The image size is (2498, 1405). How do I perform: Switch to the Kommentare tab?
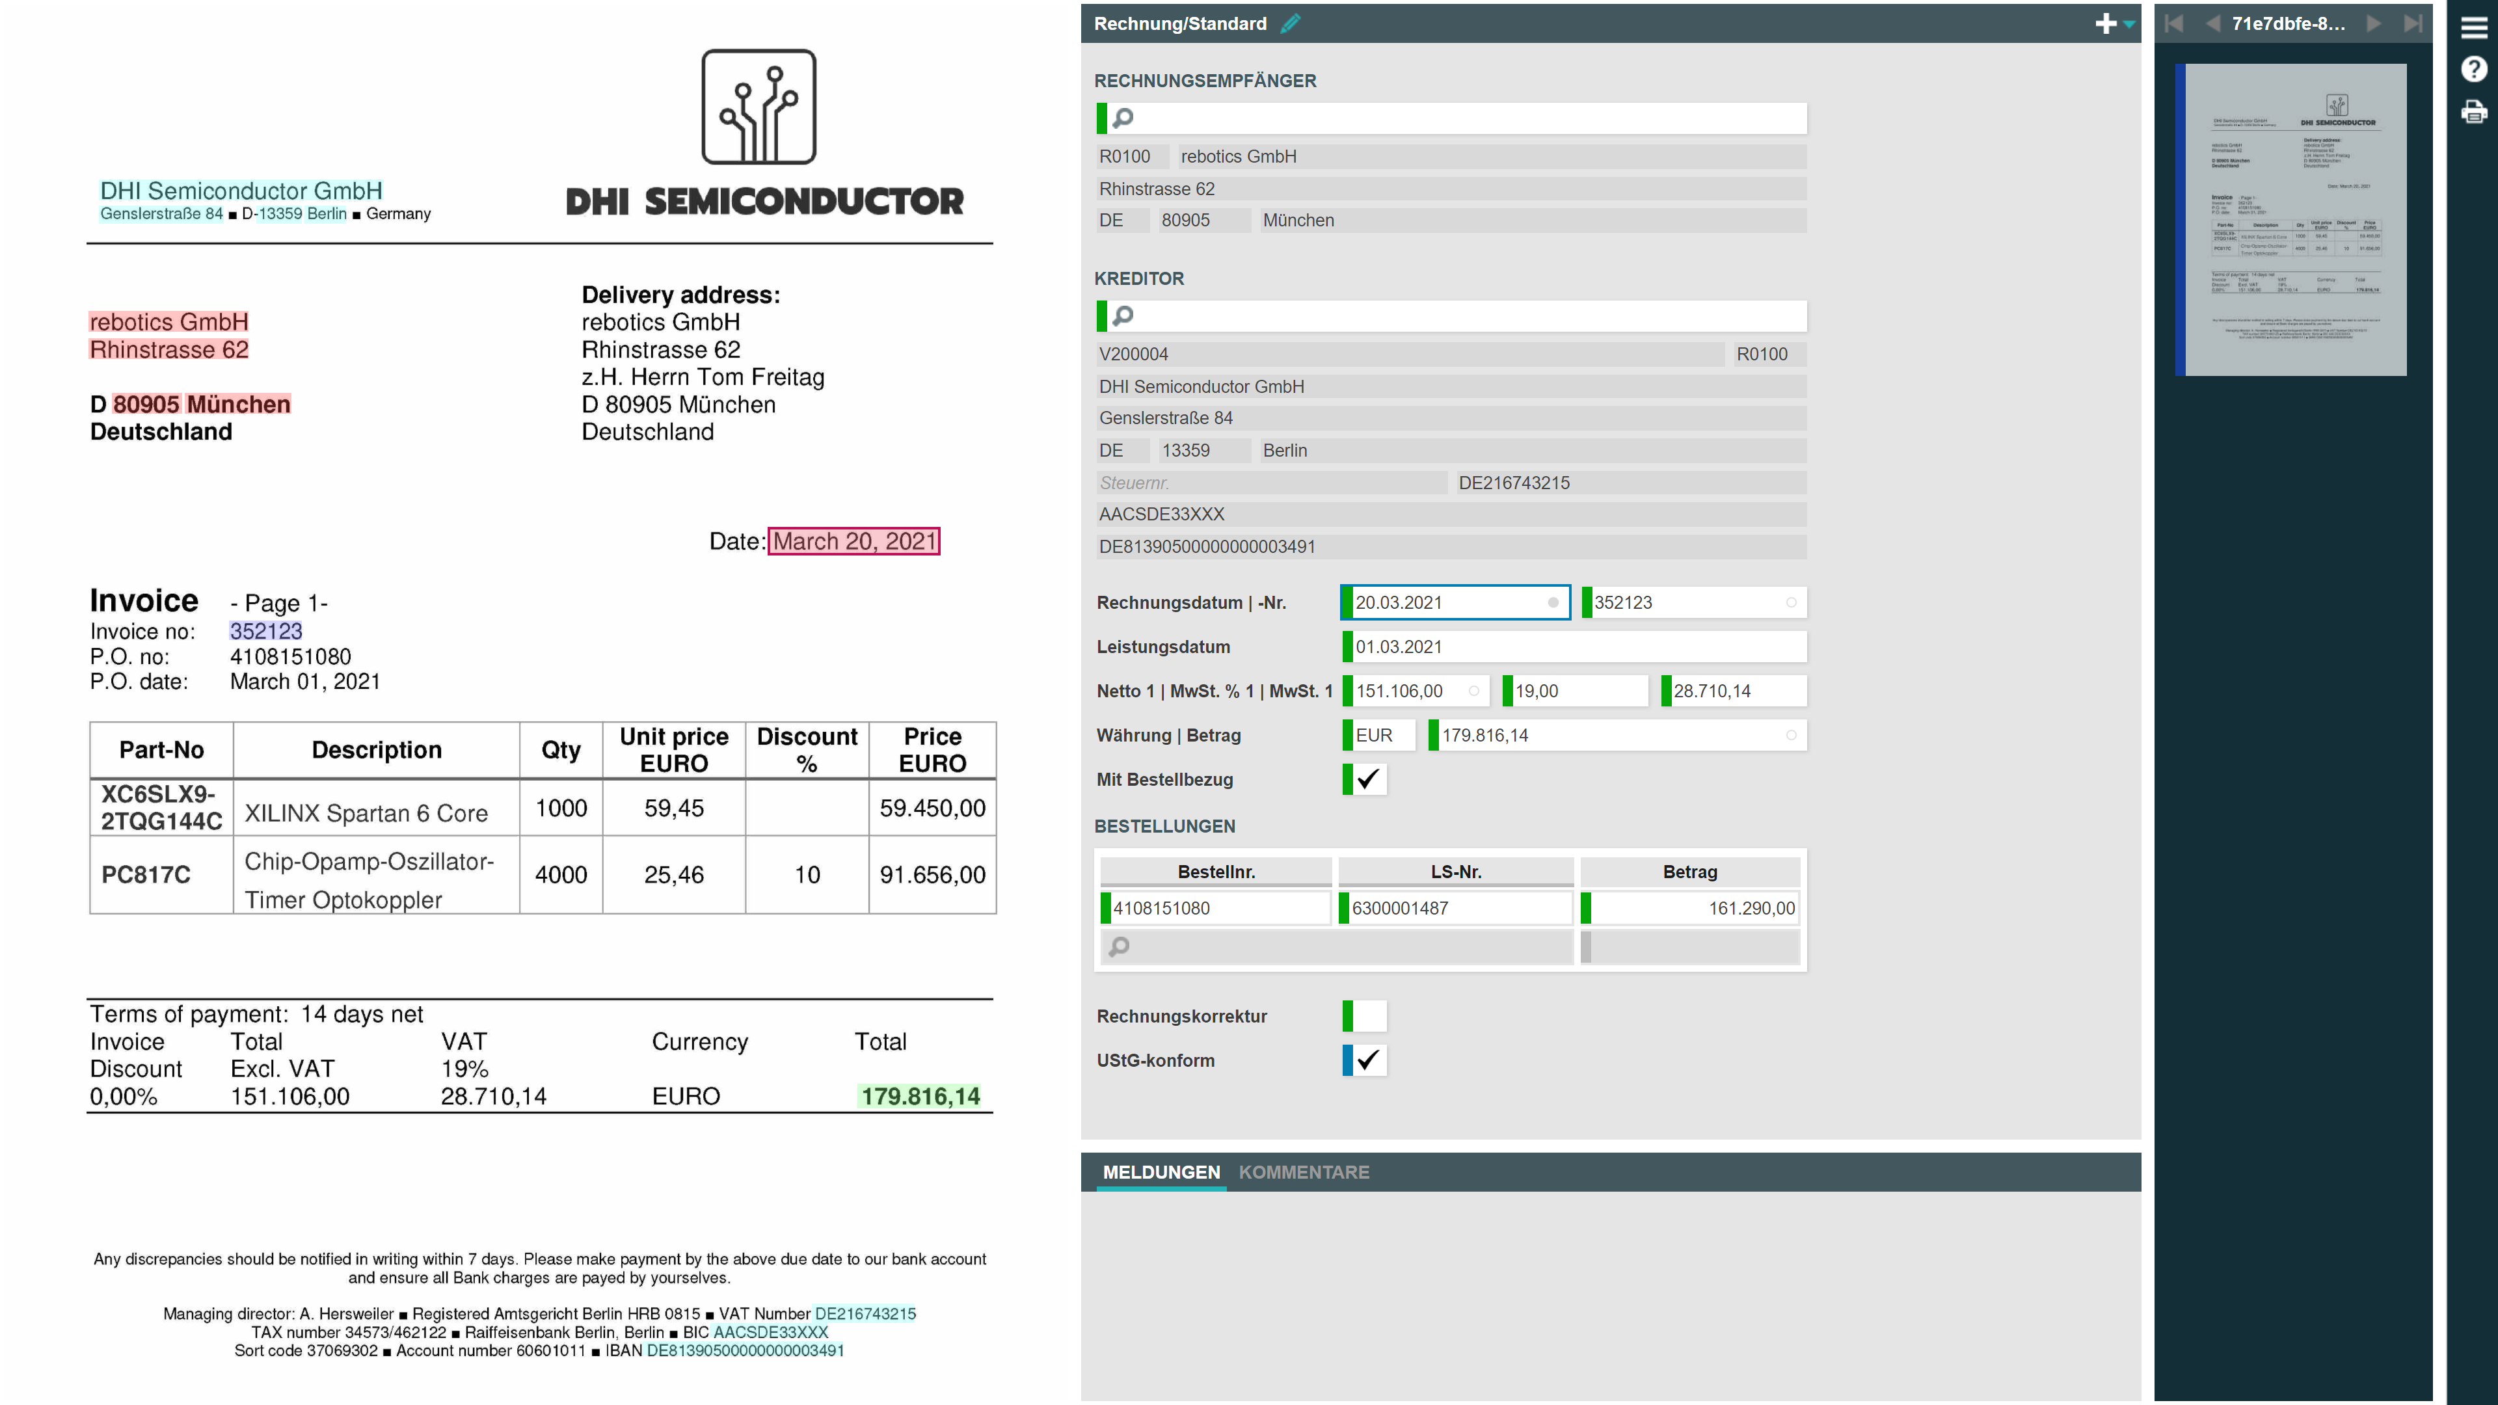[1303, 1171]
